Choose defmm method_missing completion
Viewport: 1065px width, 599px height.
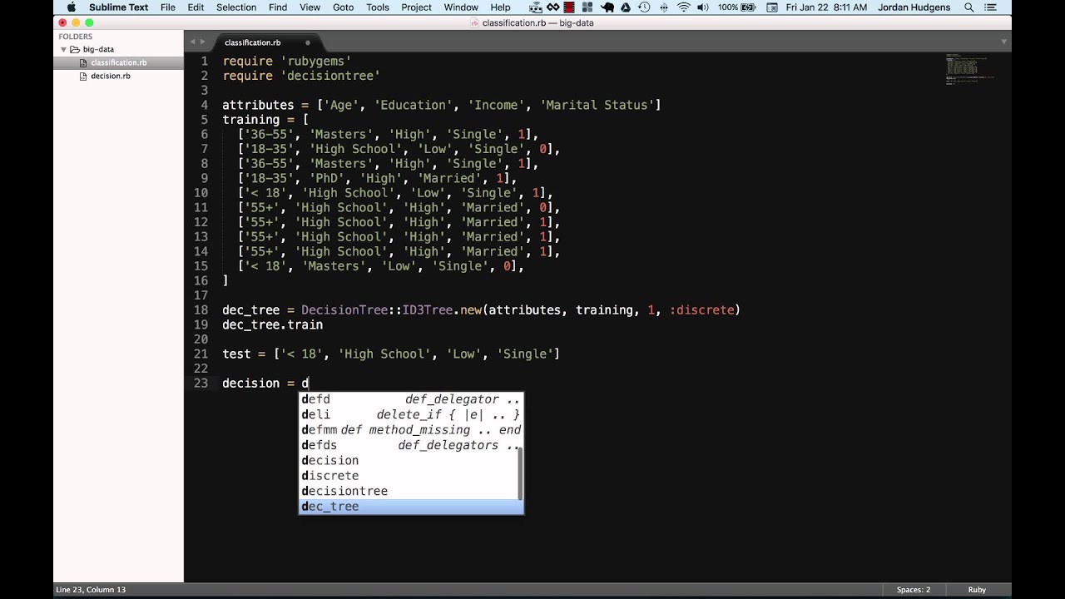(410, 430)
